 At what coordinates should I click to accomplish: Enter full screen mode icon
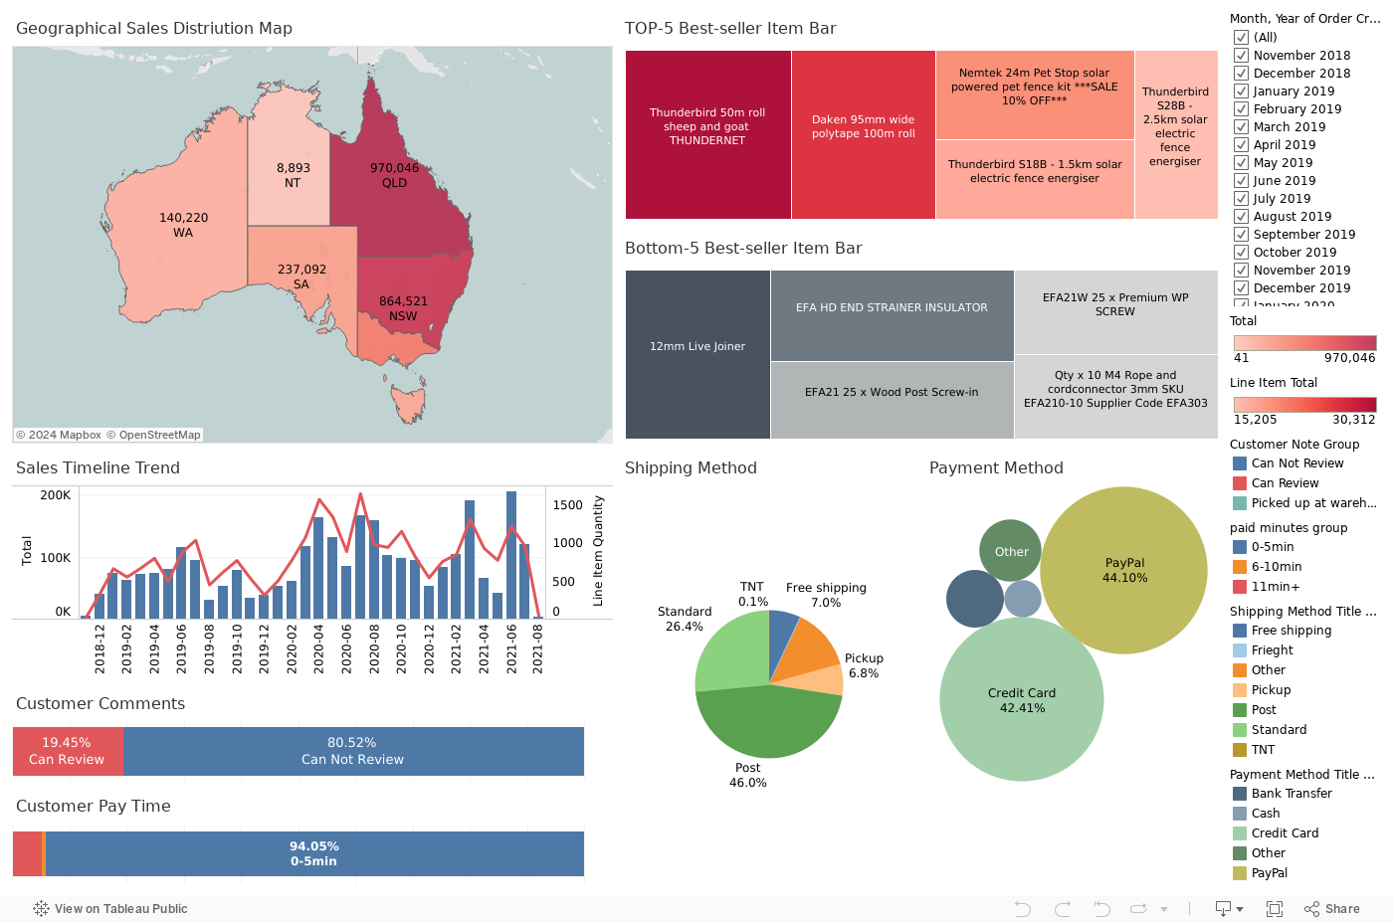pos(1275,908)
